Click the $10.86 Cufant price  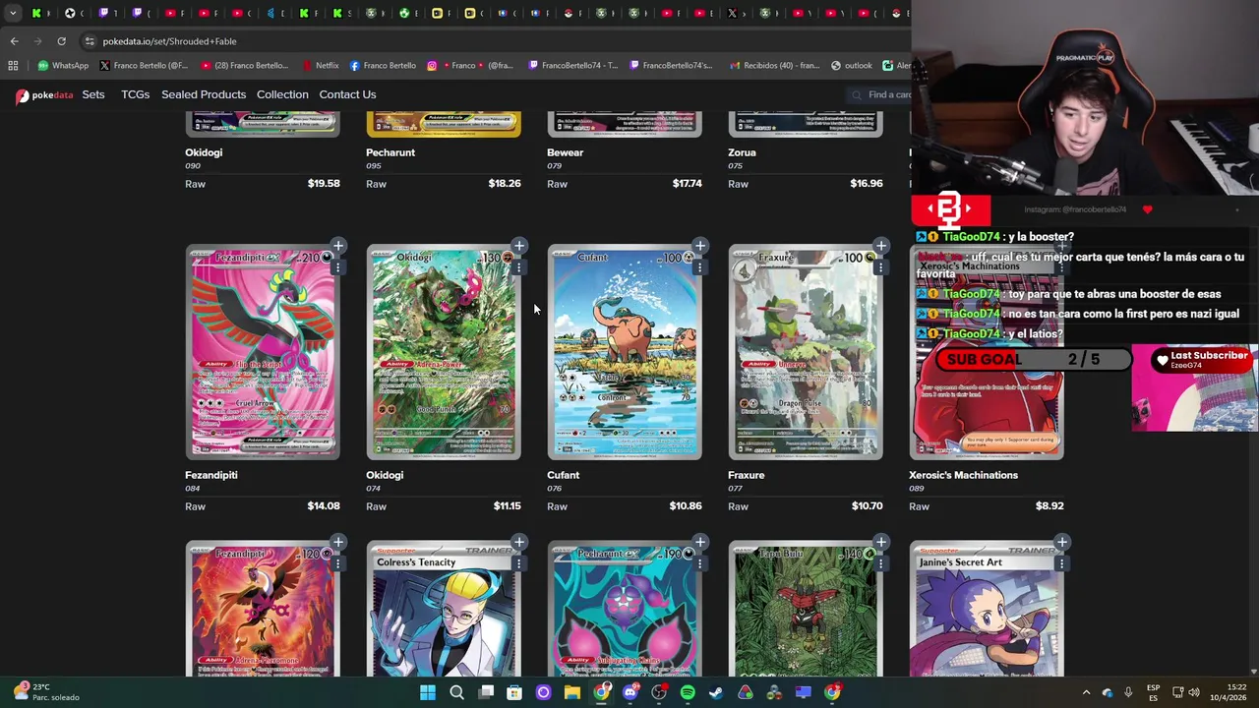tap(686, 505)
